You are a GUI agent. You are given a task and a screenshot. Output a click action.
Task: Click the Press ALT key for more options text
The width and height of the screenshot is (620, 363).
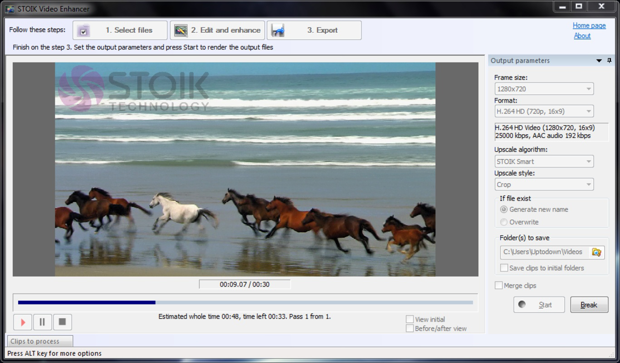(x=55, y=353)
